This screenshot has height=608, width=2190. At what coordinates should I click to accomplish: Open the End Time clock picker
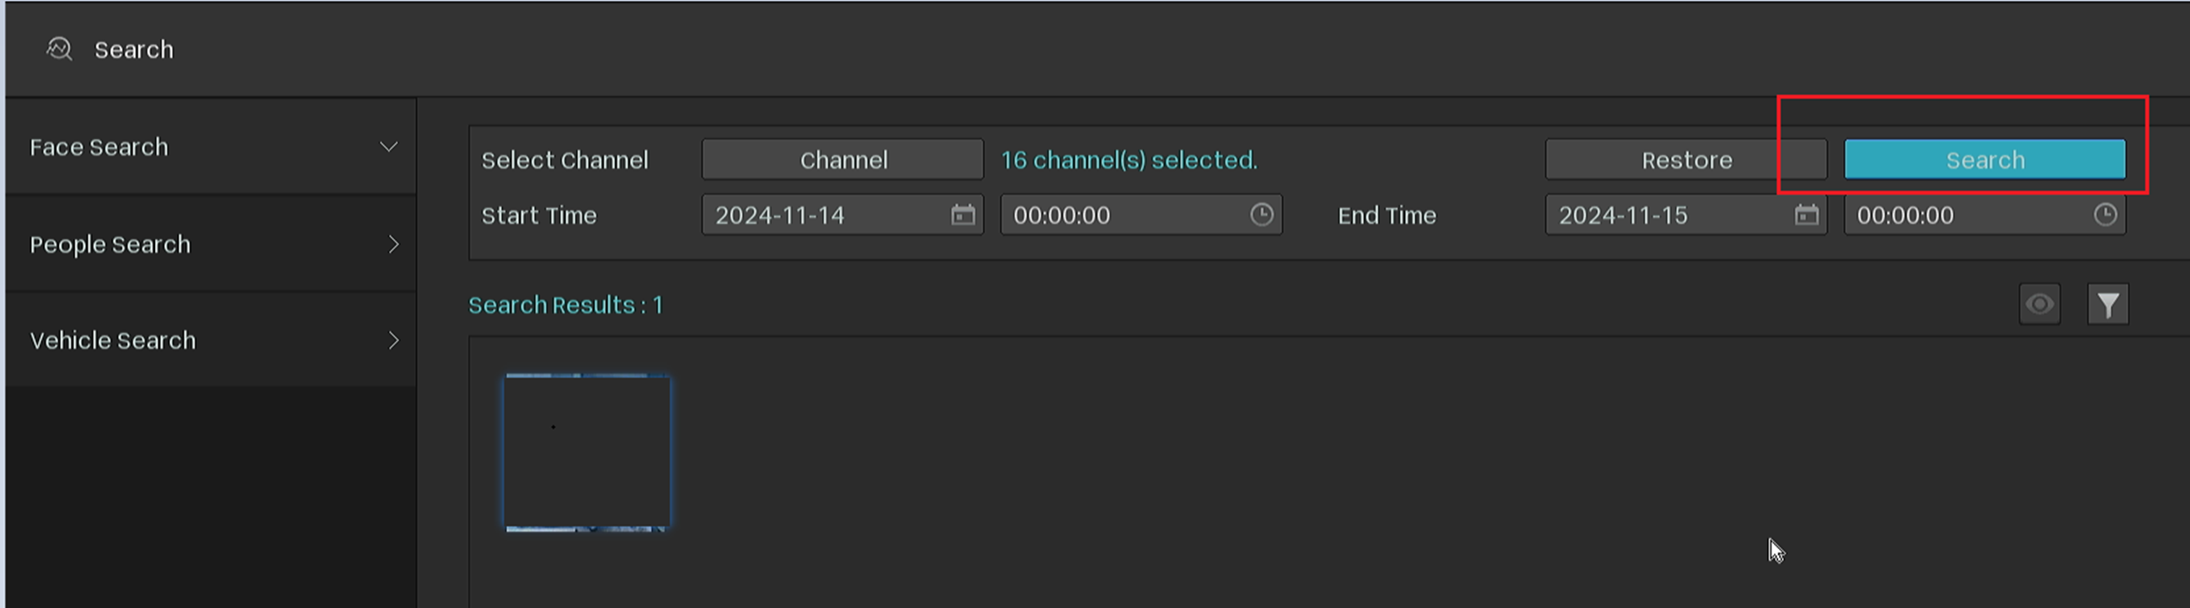tap(2104, 215)
